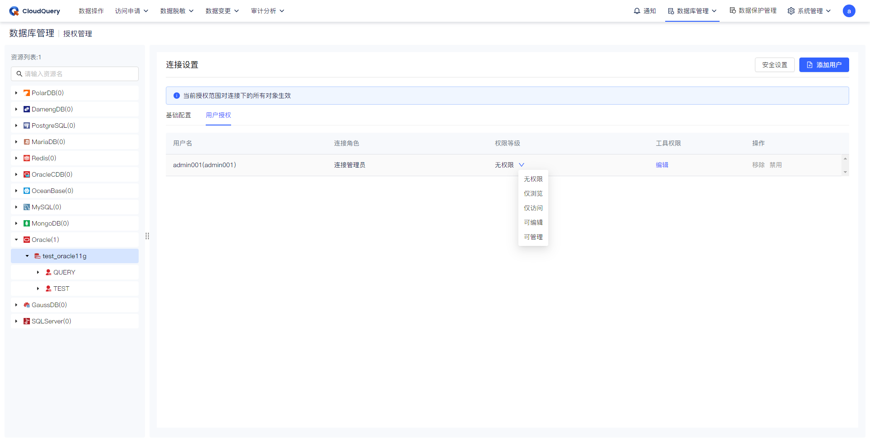Click the MongoDB leaf icon
870x443 pixels.
27,223
